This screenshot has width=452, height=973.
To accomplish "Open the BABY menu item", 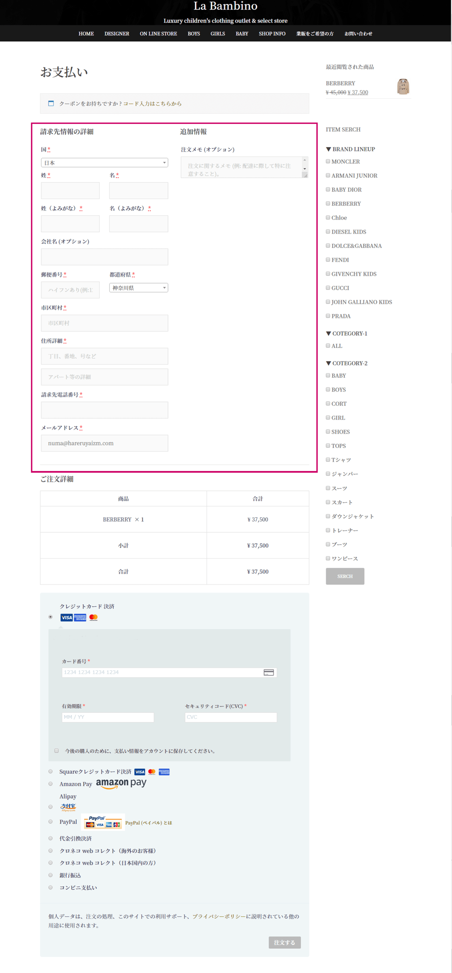I will [x=242, y=34].
